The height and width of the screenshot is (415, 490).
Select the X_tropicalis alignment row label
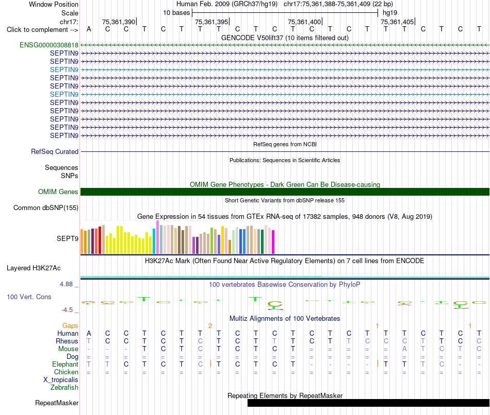(x=61, y=380)
